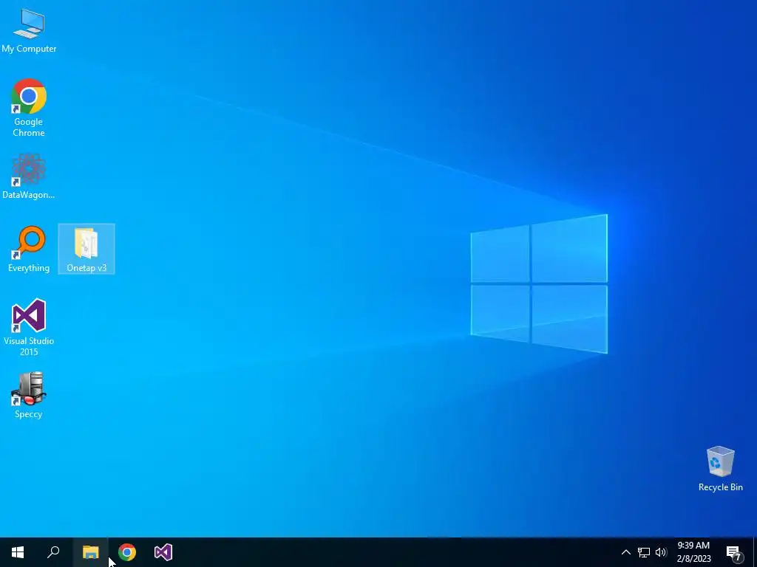The height and width of the screenshot is (567, 757).
Task: Click the date text 2/8/2023
Action: pos(693,559)
